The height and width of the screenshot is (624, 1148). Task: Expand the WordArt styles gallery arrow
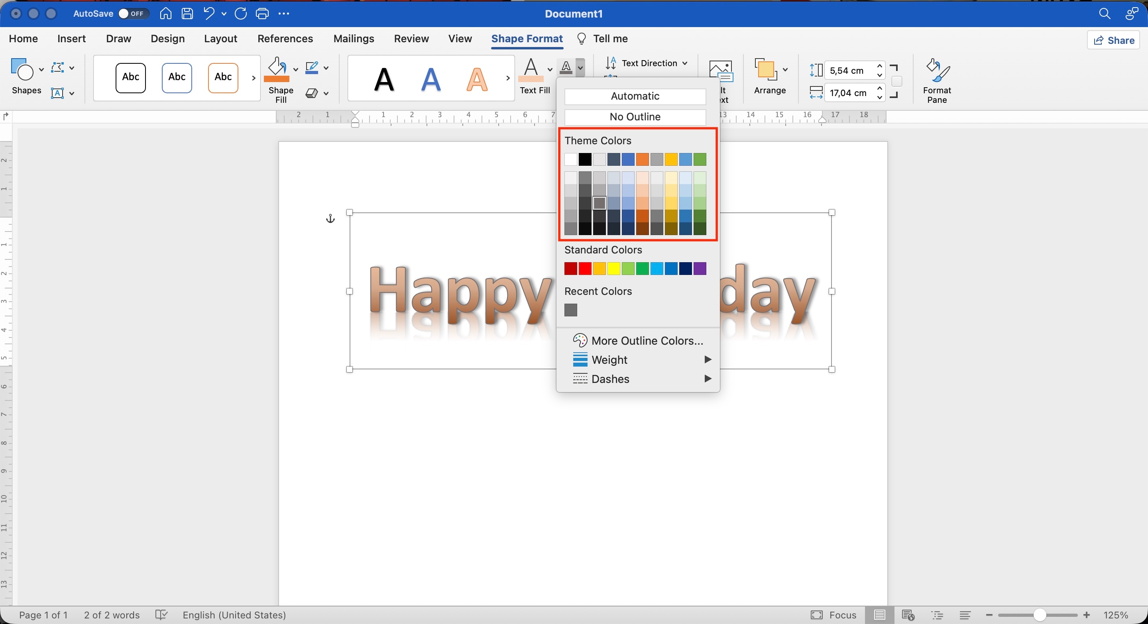point(507,78)
